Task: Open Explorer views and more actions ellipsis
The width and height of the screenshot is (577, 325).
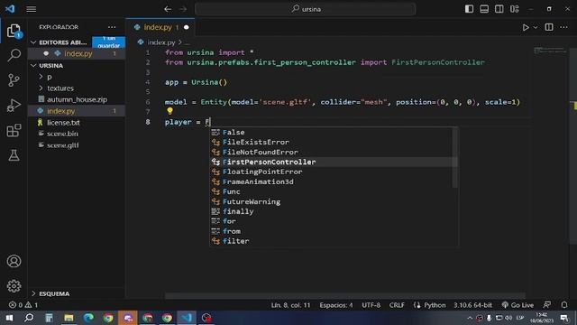Action: tap(112, 27)
